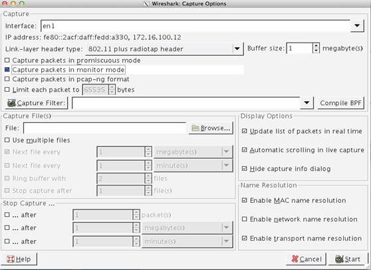Expand Link-layer header type dropdown
Screen dimensions: 371x270
coord(237,49)
